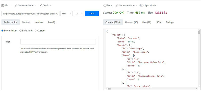The height and width of the screenshot is (93, 202).
Task: Open the Headers (10) response tab
Action: (131, 22)
